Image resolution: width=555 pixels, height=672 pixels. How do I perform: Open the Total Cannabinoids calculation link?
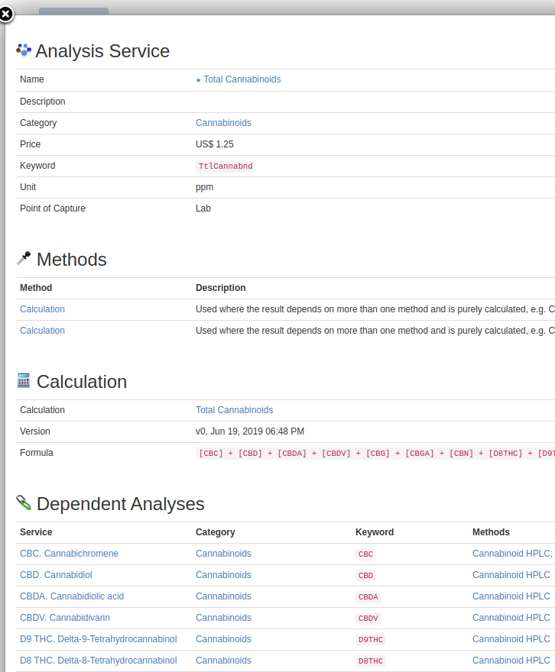click(x=234, y=409)
